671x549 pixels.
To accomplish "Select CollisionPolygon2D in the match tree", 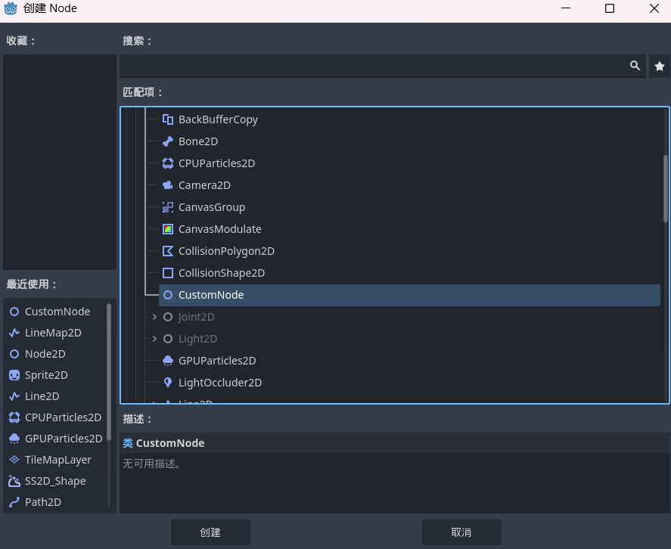I will click(226, 251).
